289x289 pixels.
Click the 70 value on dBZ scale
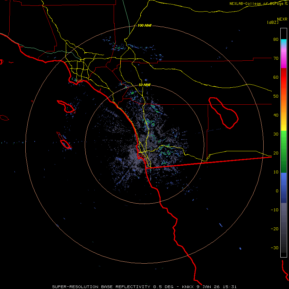[x=276, y=58]
